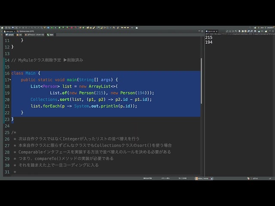Click the Open Console icon
Image resolution: width=275 pixels, height=206 pixels.
click(266, 31)
